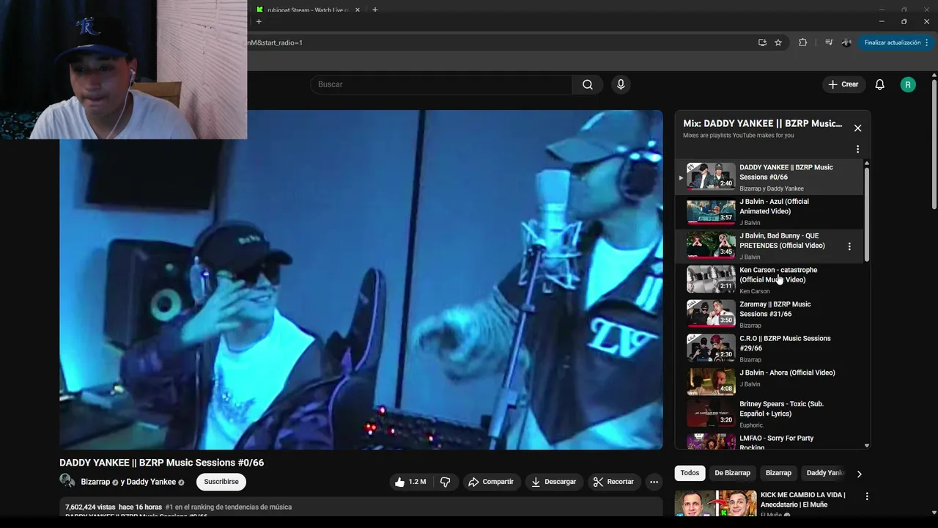
Task: Click the YouTube search magnifier button
Action: (587, 84)
